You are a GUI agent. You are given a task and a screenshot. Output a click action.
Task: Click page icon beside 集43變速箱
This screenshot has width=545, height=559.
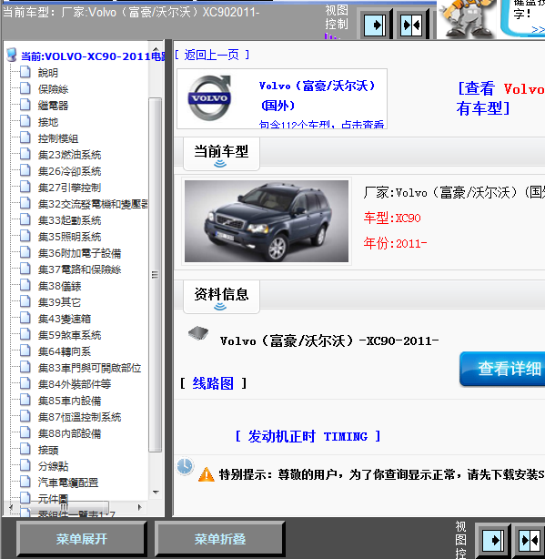(25, 318)
